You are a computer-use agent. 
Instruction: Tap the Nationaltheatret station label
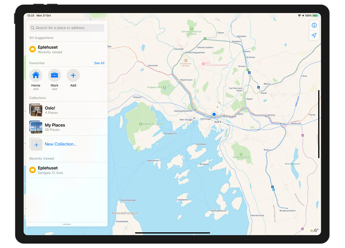click(x=183, y=111)
